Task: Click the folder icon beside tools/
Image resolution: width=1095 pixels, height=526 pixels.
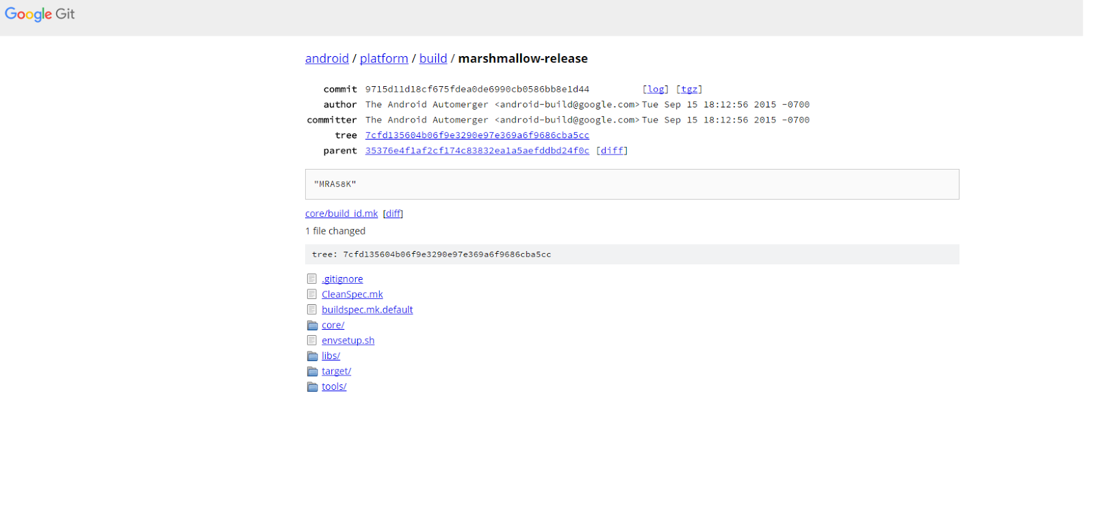Action: pyautogui.click(x=312, y=387)
